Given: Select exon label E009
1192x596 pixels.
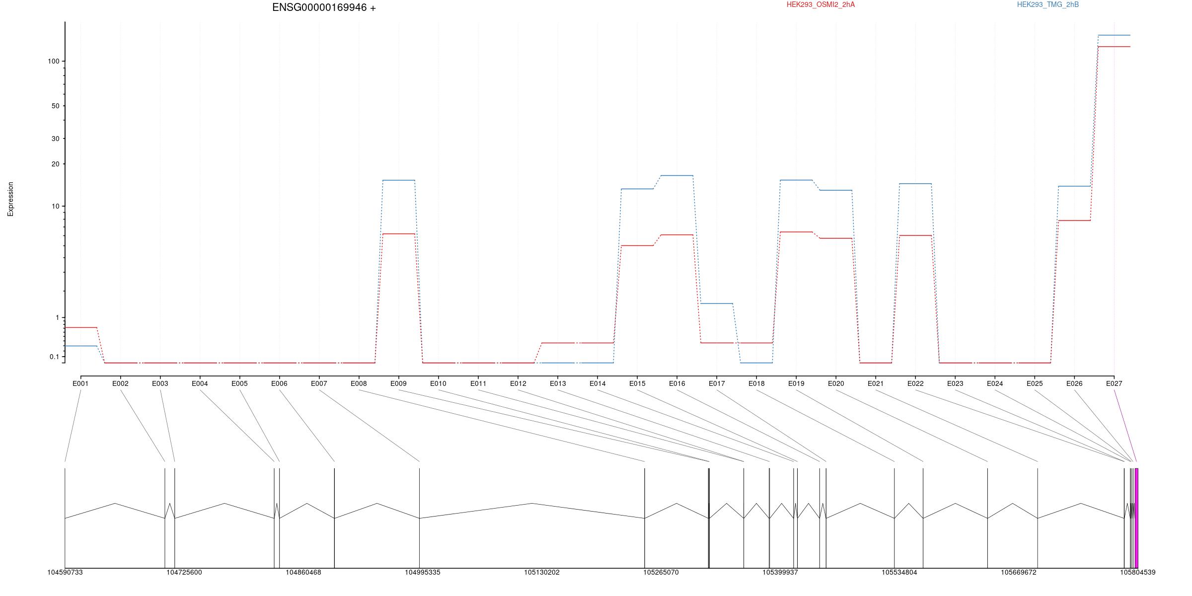Looking at the screenshot, I should [398, 383].
